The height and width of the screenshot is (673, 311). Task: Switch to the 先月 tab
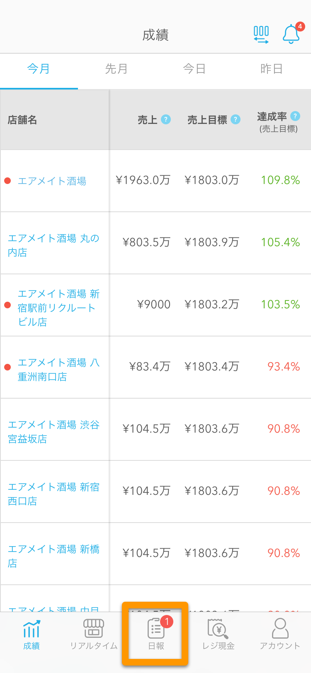(x=117, y=69)
